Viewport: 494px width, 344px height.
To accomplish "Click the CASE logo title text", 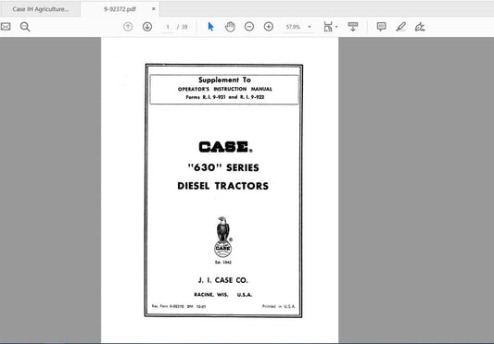I will tap(225, 147).
